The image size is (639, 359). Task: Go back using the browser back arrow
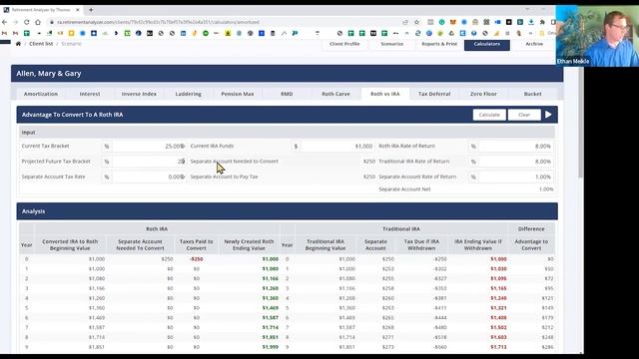[5, 22]
